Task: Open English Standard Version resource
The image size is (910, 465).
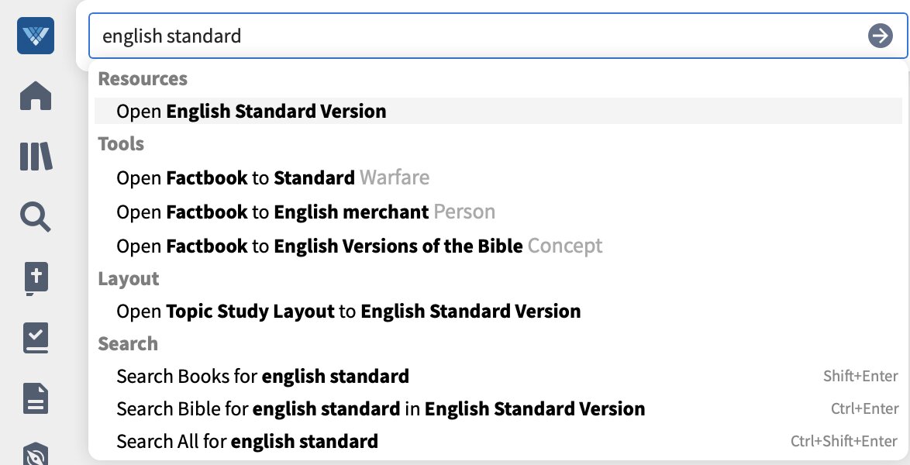Action: click(x=498, y=111)
